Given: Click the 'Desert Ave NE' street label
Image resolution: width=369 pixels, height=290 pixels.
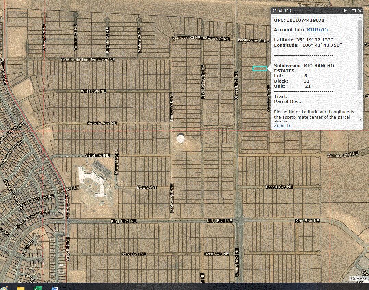Looking at the screenshot, I should click(x=279, y=187).
